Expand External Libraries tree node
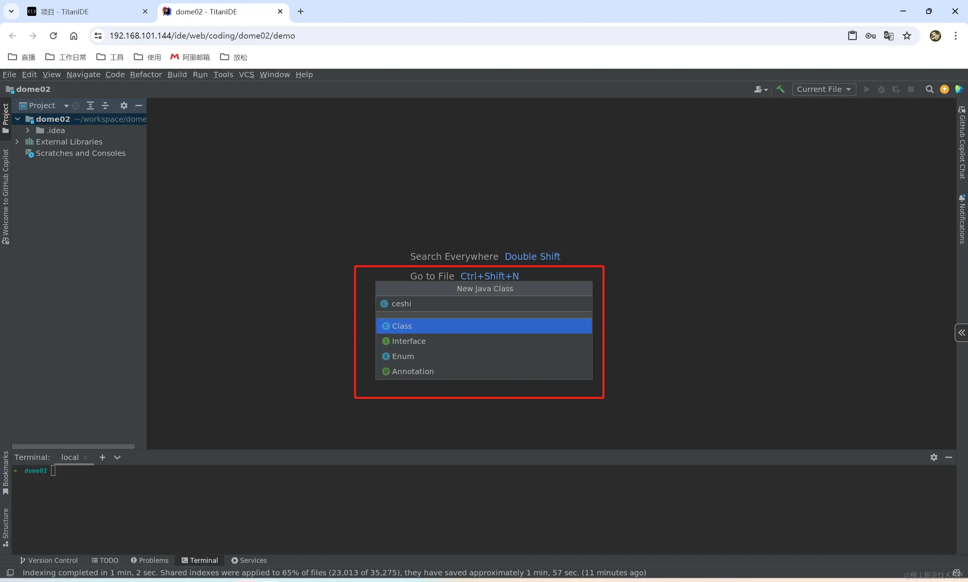Screen dimensions: 968x582 (17, 141)
